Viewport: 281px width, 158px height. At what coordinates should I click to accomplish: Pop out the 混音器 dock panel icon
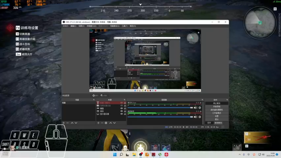point(202,100)
